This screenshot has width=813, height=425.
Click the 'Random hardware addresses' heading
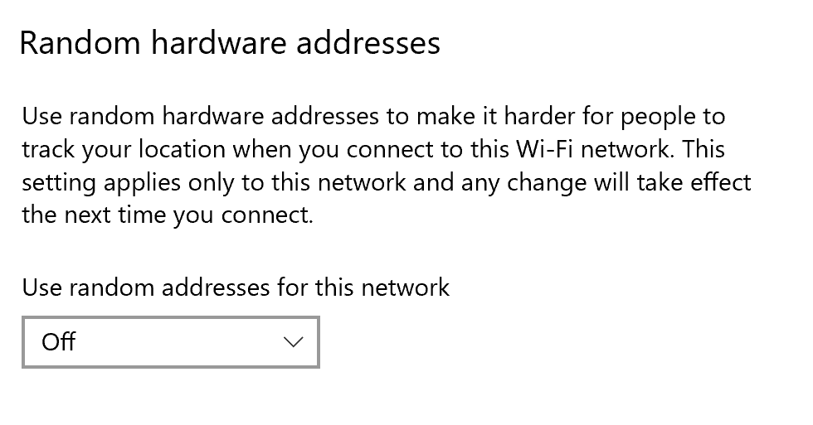coord(229,42)
